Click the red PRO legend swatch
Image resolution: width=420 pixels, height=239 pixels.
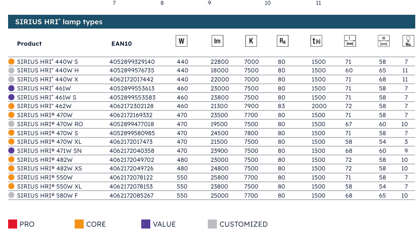pyautogui.click(x=12, y=224)
